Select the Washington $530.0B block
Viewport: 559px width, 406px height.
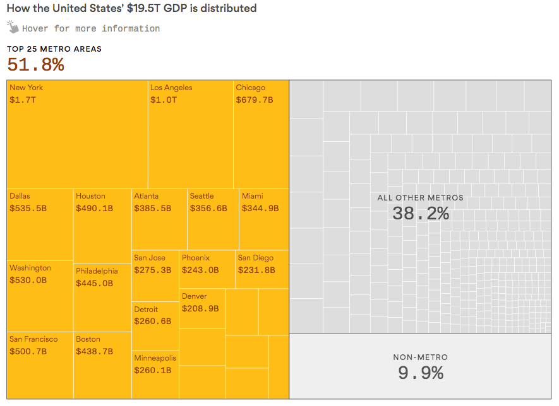(x=40, y=296)
